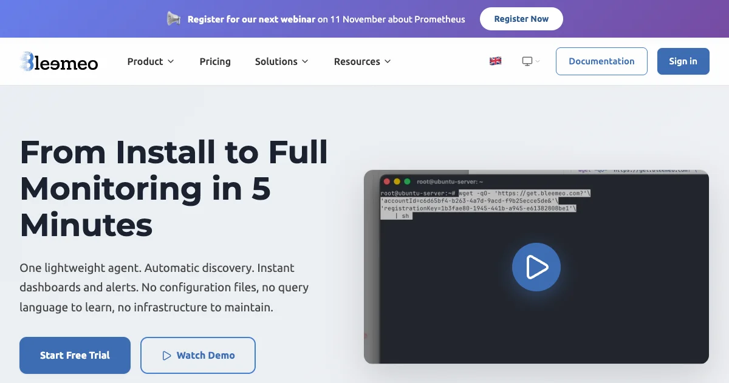
Task: Click the registrationKey line in the terminal
Action: [478, 208]
